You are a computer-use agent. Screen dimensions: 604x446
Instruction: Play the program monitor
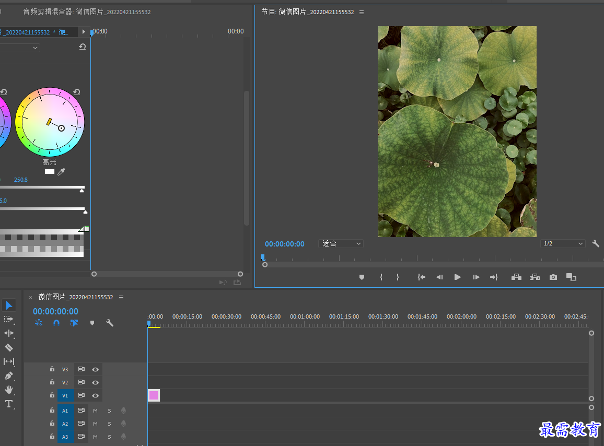point(457,277)
